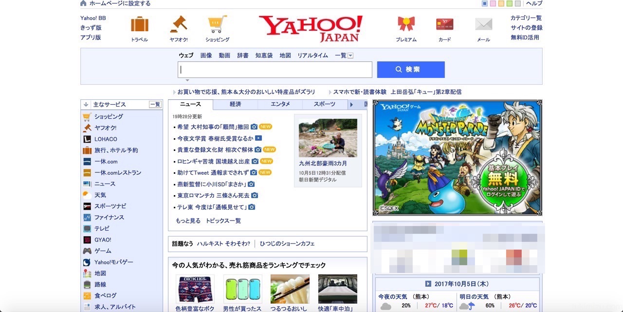Click video icon beside 今夜文学賞 headline
Image resolution: width=623 pixels, height=312 pixels.
point(258,138)
